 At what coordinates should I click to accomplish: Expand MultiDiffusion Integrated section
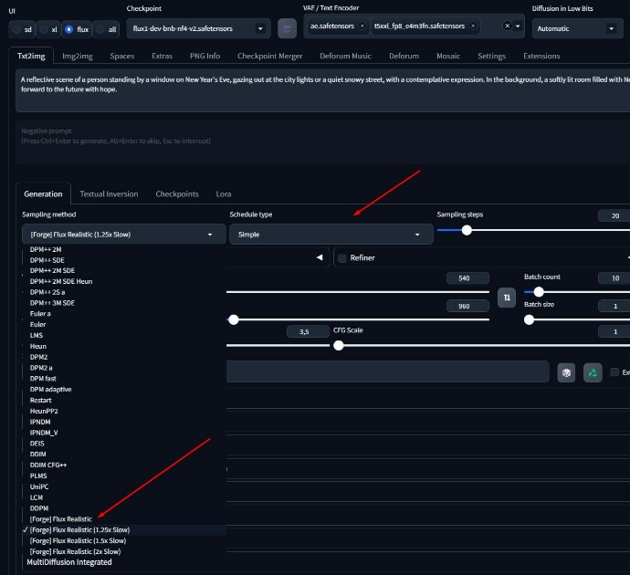tap(69, 562)
